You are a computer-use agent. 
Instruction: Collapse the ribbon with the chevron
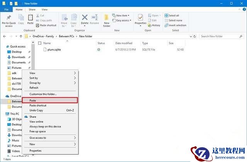pos(239,10)
